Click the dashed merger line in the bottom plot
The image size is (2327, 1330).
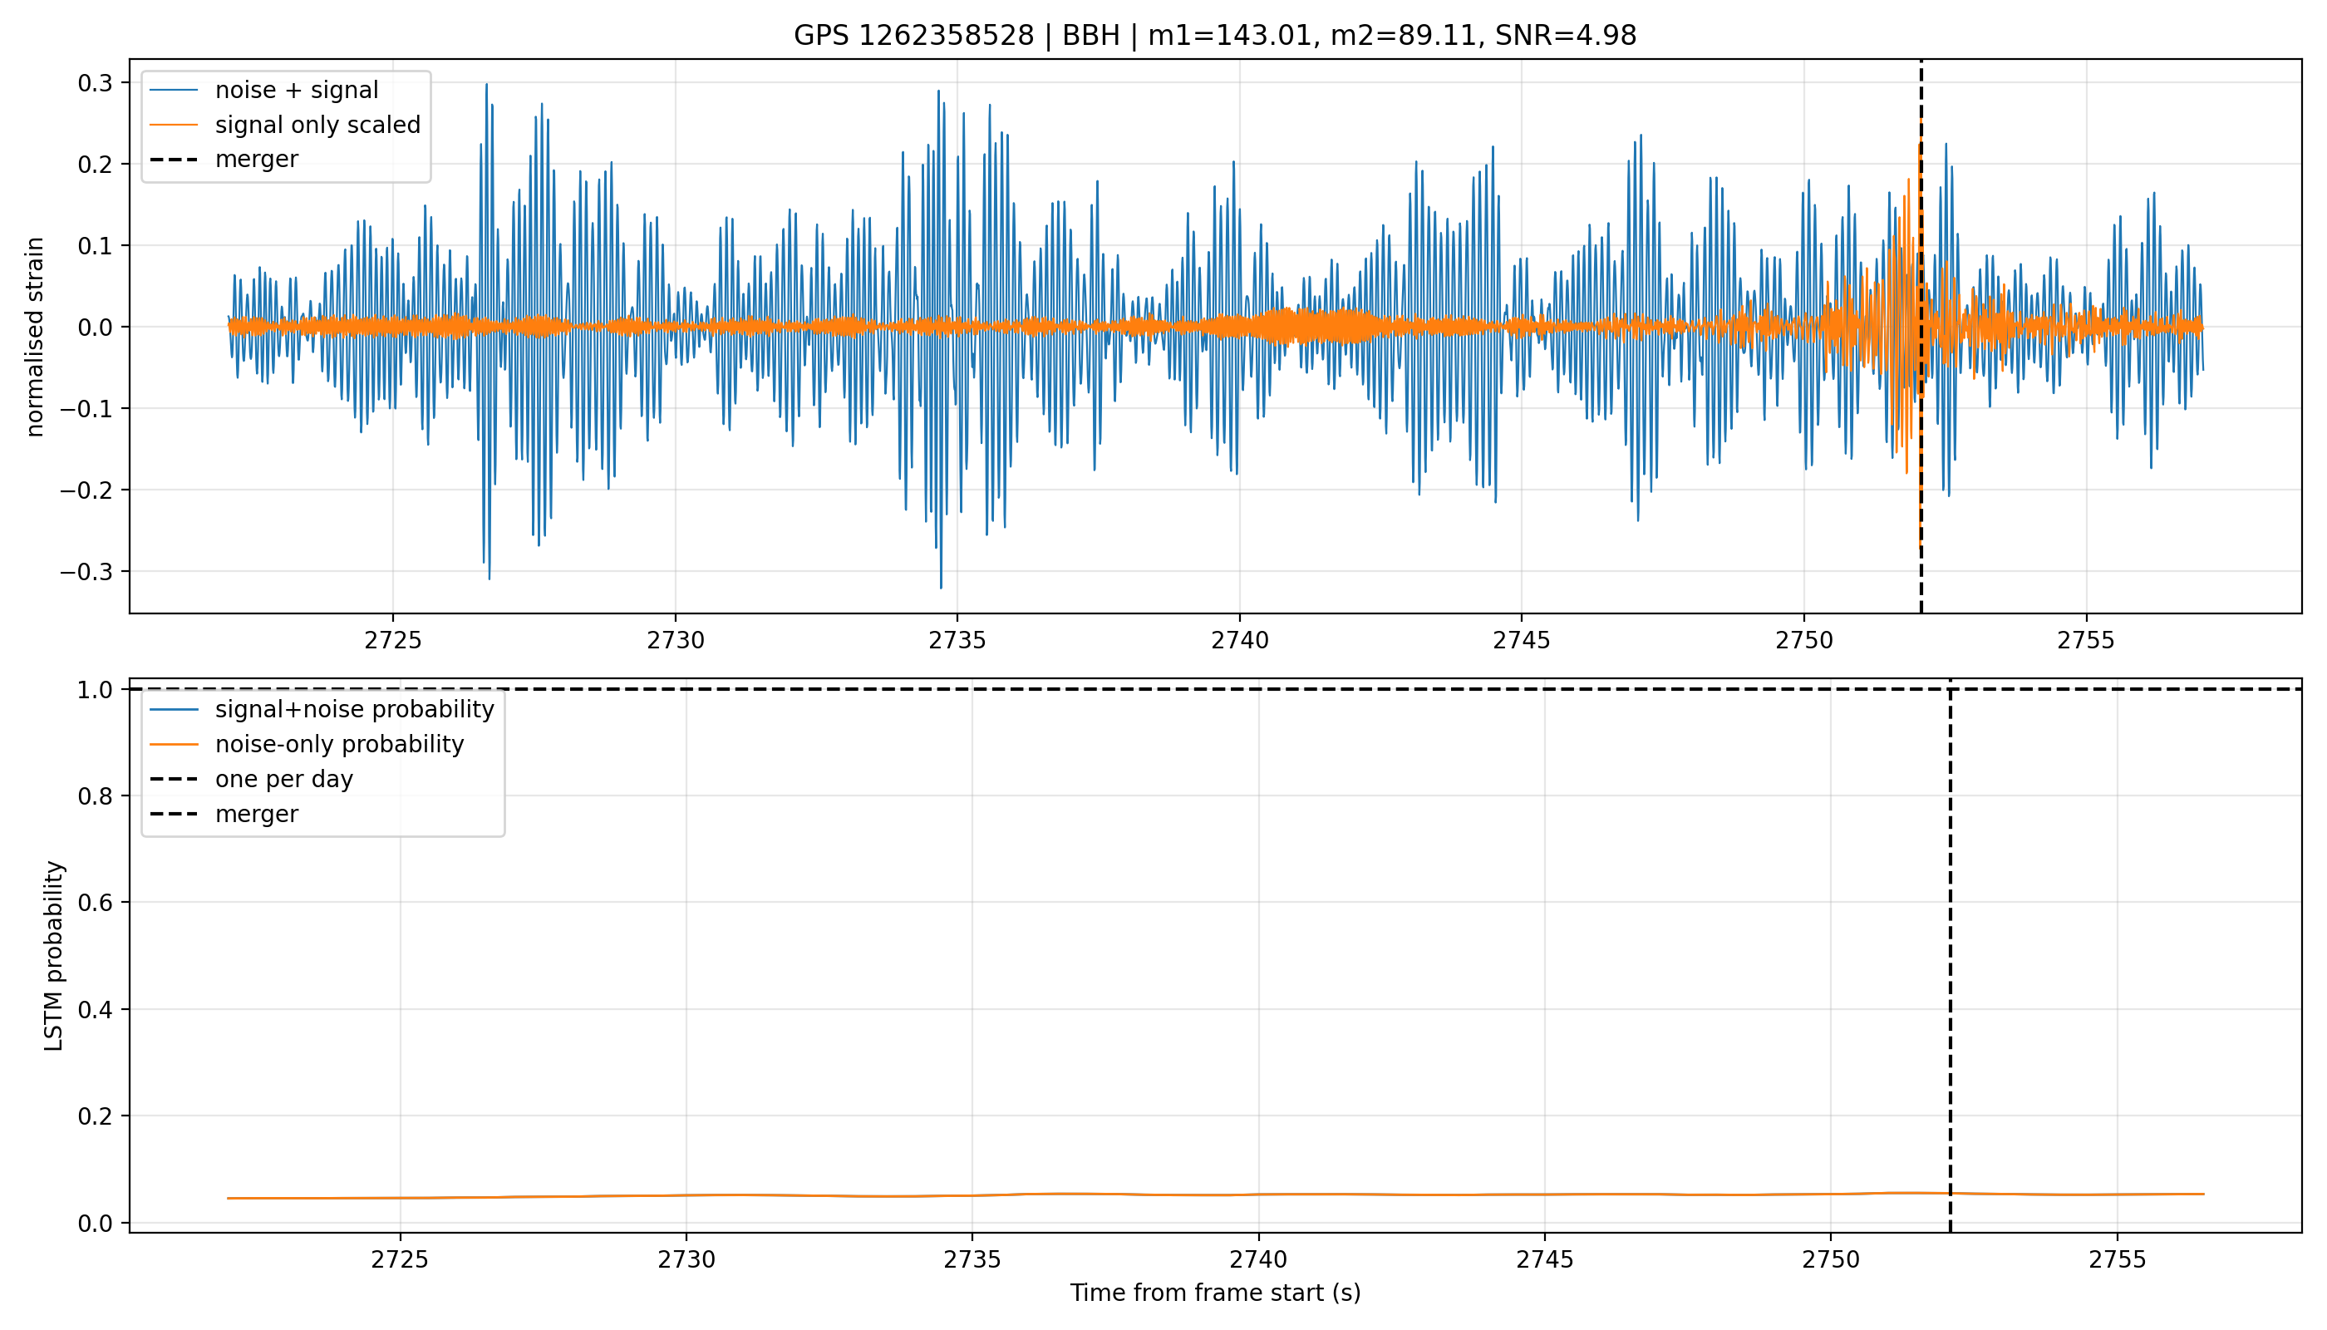[1950, 959]
